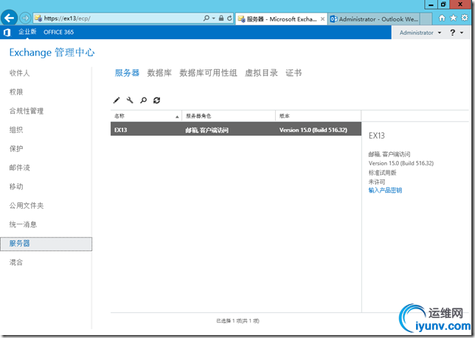
Task: Click the 邮箱, 客户端访问 cell in row
Action: click(x=207, y=131)
